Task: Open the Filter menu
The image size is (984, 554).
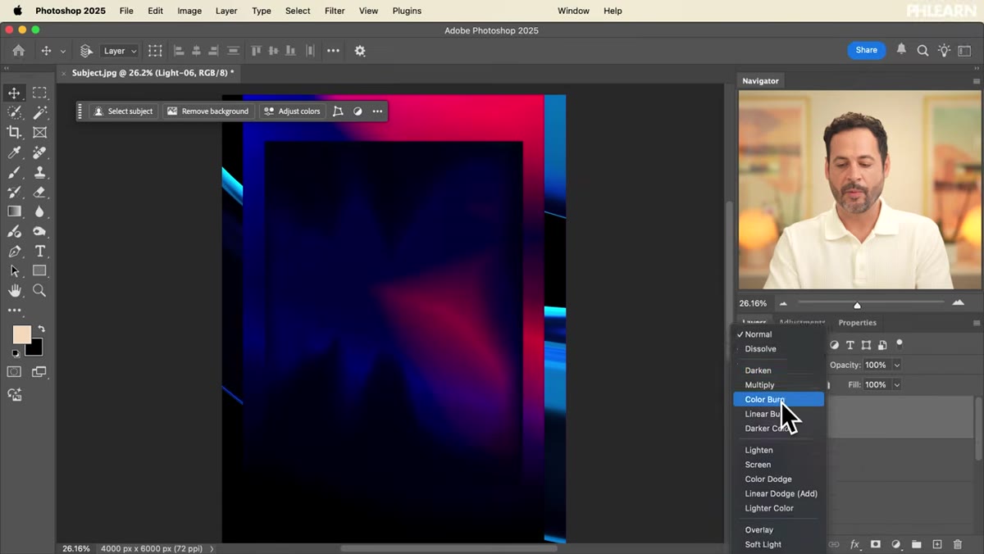Action: click(335, 11)
